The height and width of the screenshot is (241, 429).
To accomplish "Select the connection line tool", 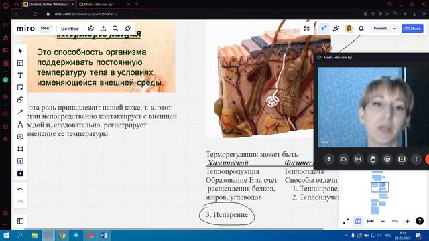I will [20, 112].
